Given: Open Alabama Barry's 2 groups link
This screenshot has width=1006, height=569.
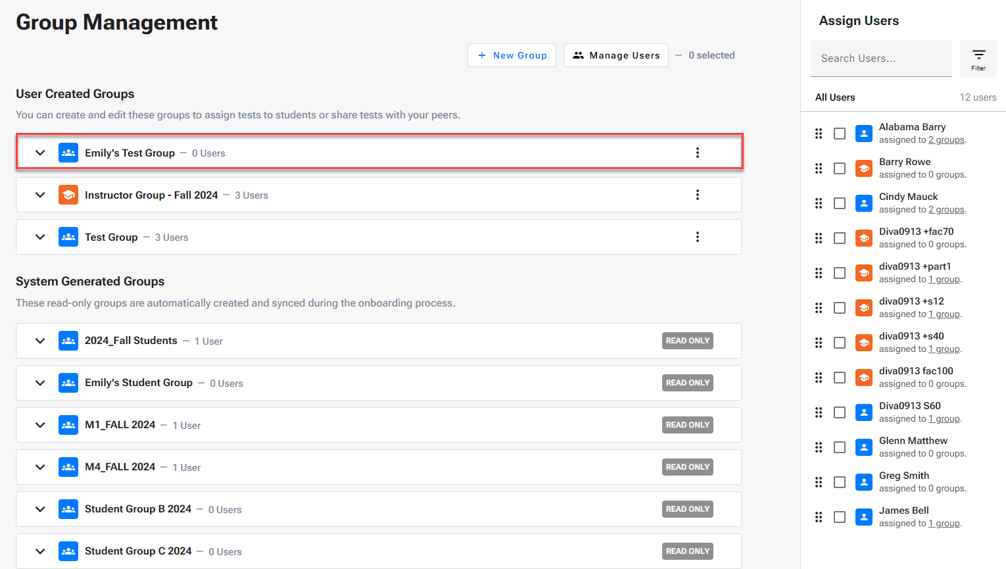Looking at the screenshot, I should coord(946,140).
